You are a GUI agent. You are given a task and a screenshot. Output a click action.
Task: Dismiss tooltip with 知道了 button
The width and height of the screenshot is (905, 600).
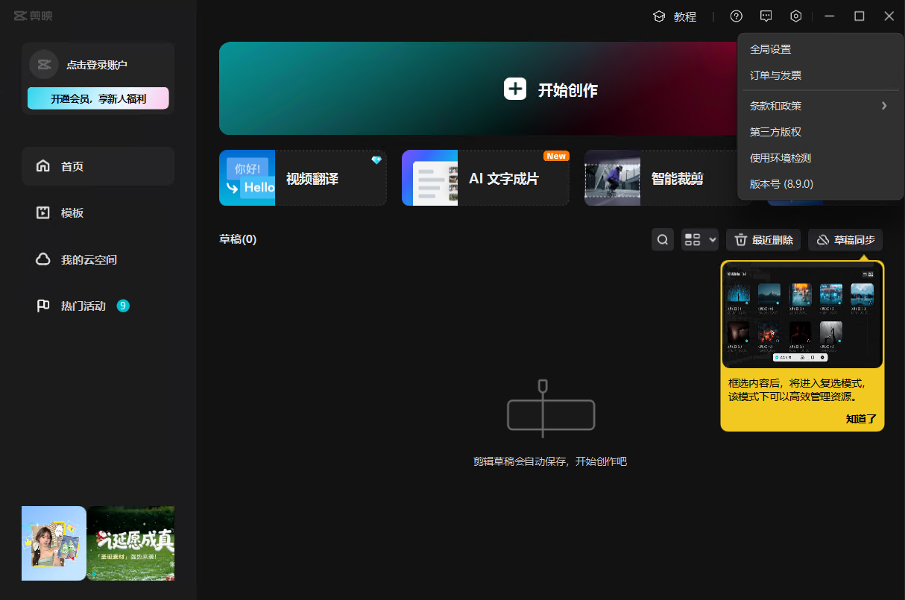point(861,419)
